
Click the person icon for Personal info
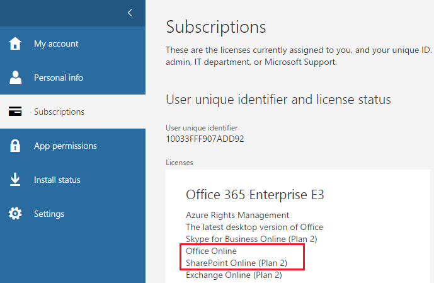pyautogui.click(x=16, y=78)
